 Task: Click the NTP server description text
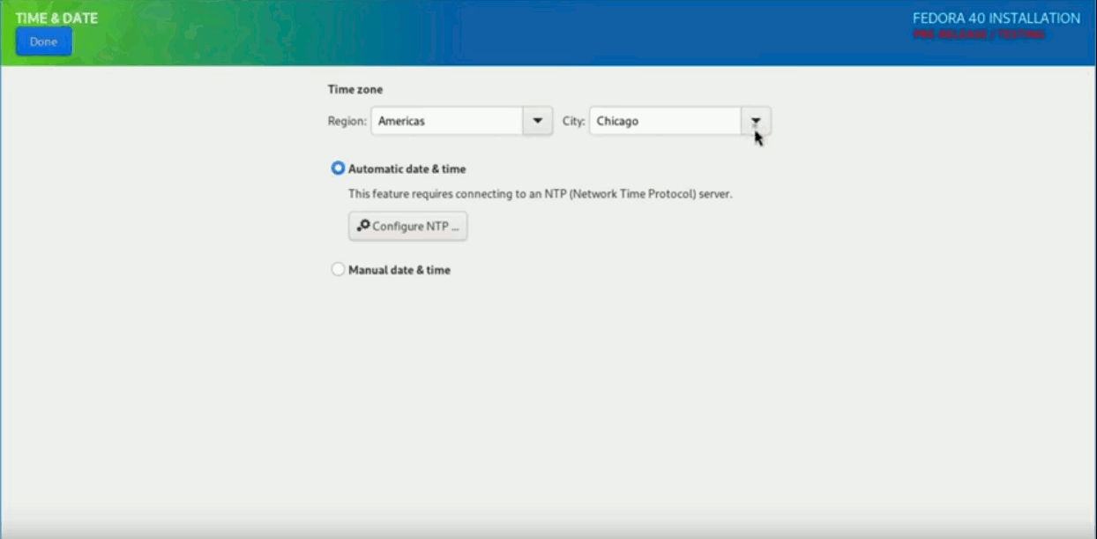[541, 193]
